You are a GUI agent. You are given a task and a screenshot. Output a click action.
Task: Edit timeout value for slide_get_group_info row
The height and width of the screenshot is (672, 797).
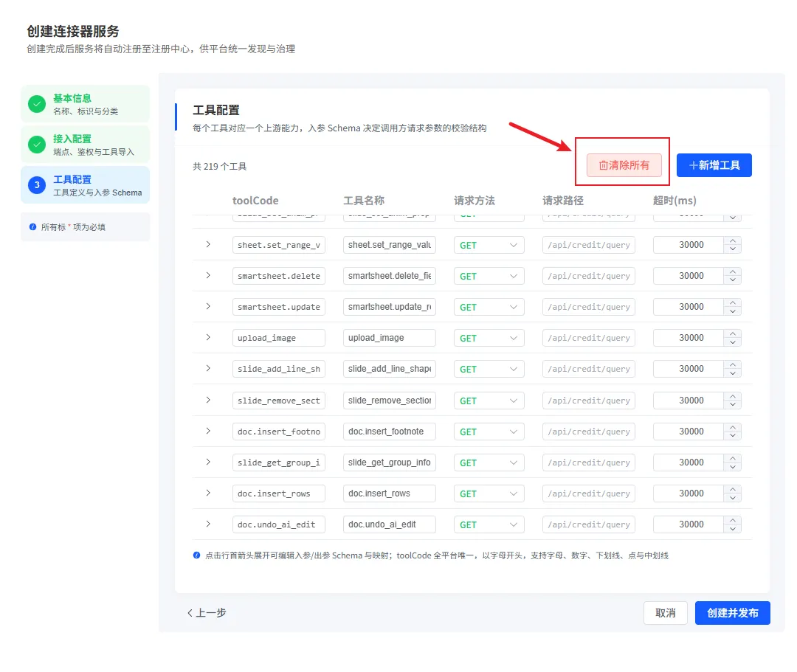689,463
